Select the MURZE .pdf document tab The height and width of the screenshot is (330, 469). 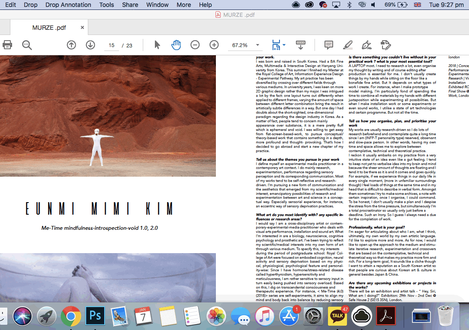[x=49, y=28]
